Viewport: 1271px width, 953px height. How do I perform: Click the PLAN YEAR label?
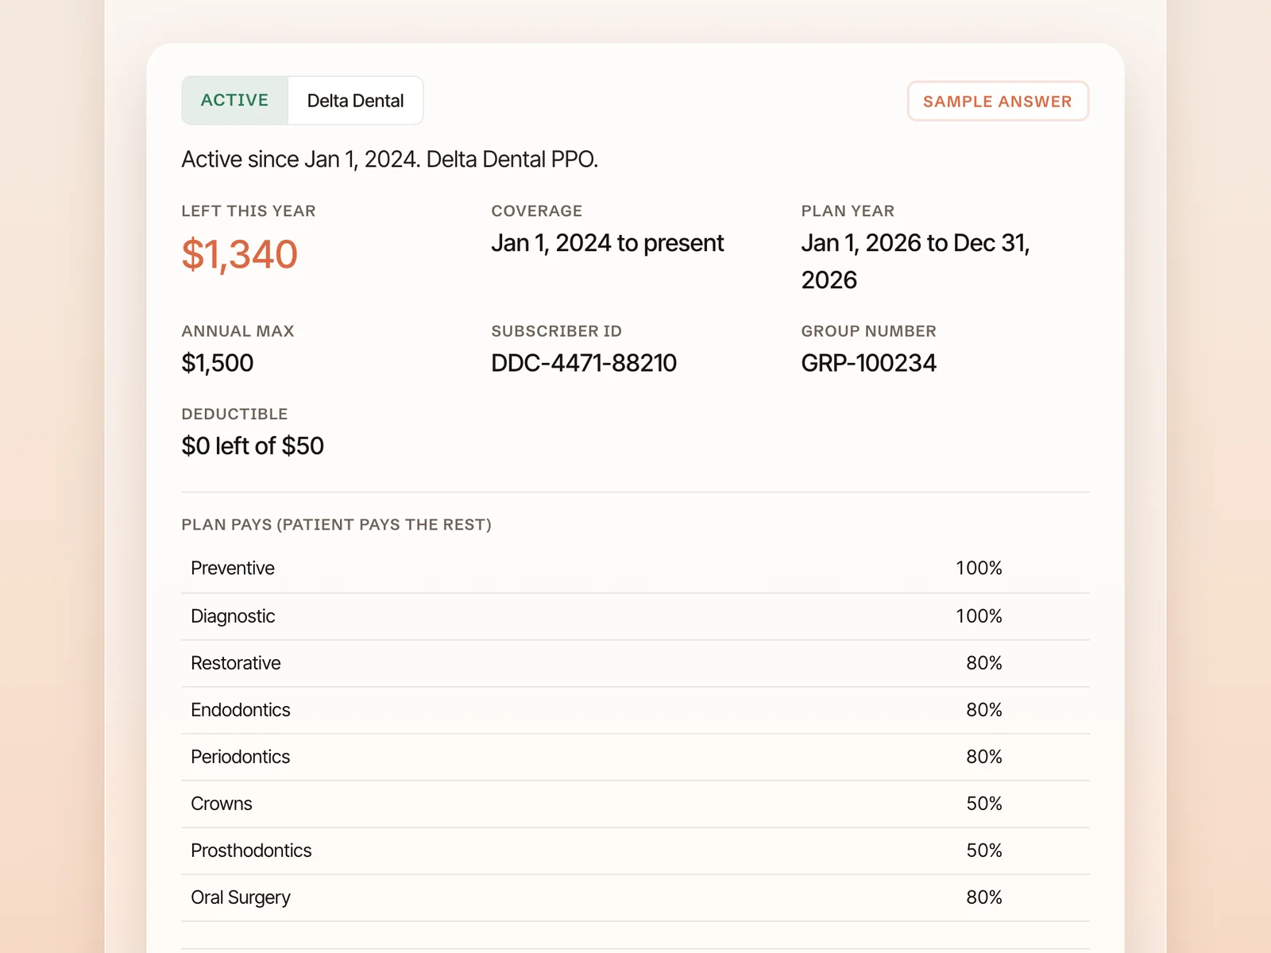point(848,211)
